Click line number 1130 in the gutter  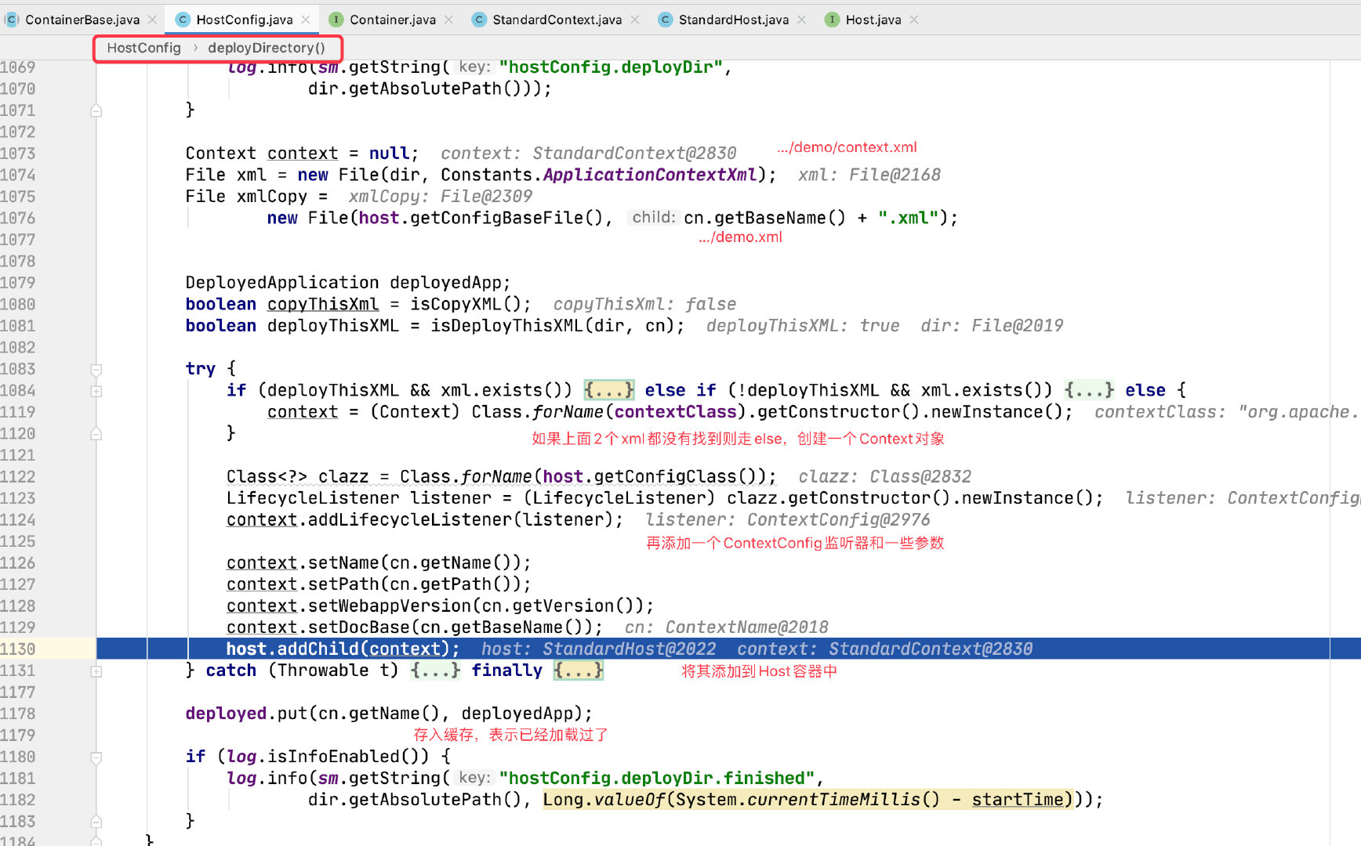[18, 649]
